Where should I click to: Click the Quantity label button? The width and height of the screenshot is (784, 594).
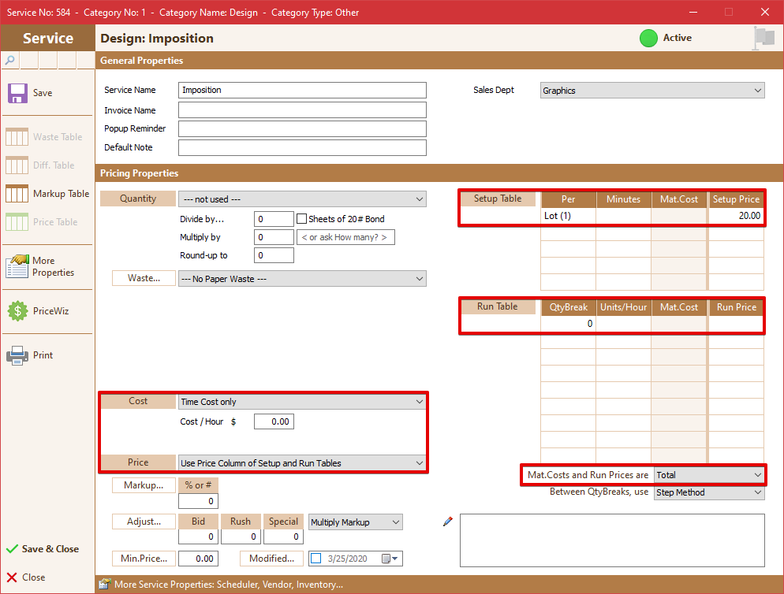(138, 199)
